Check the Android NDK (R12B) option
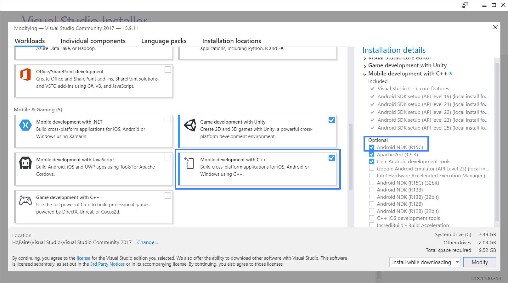 (x=372, y=204)
